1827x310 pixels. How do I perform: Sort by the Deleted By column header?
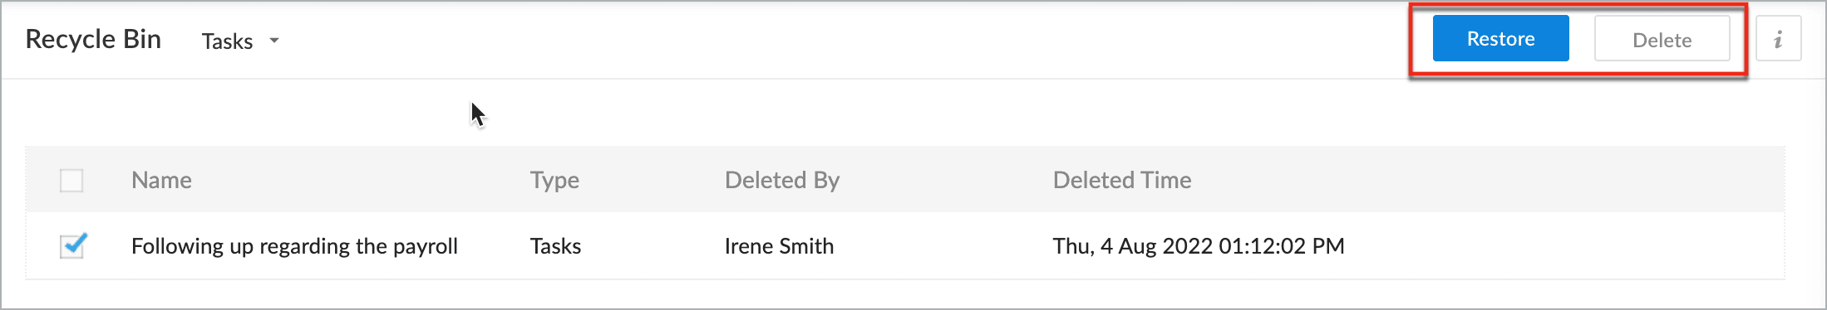pyautogui.click(x=782, y=180)
